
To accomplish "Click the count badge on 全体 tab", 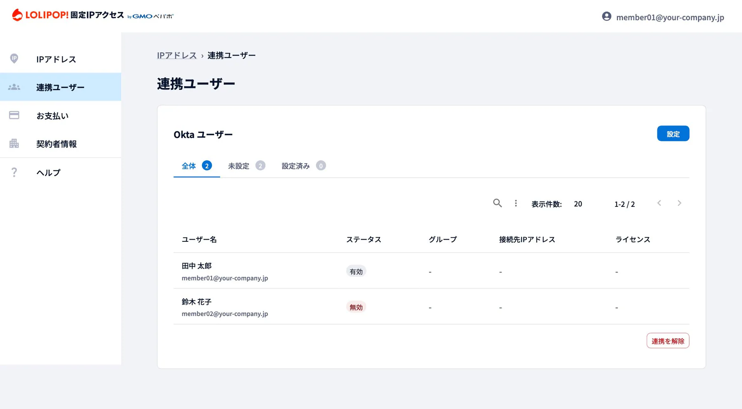I will [207, 166].
